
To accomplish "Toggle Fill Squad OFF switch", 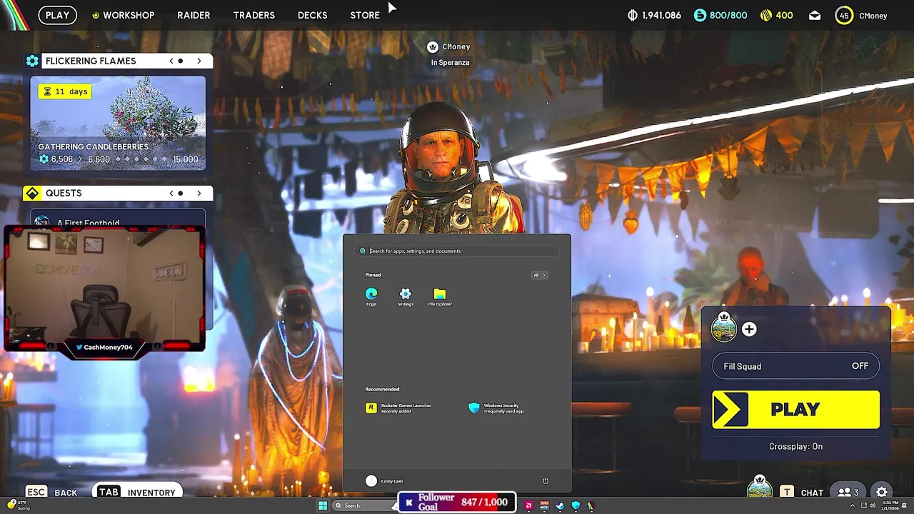I will 795,366.
